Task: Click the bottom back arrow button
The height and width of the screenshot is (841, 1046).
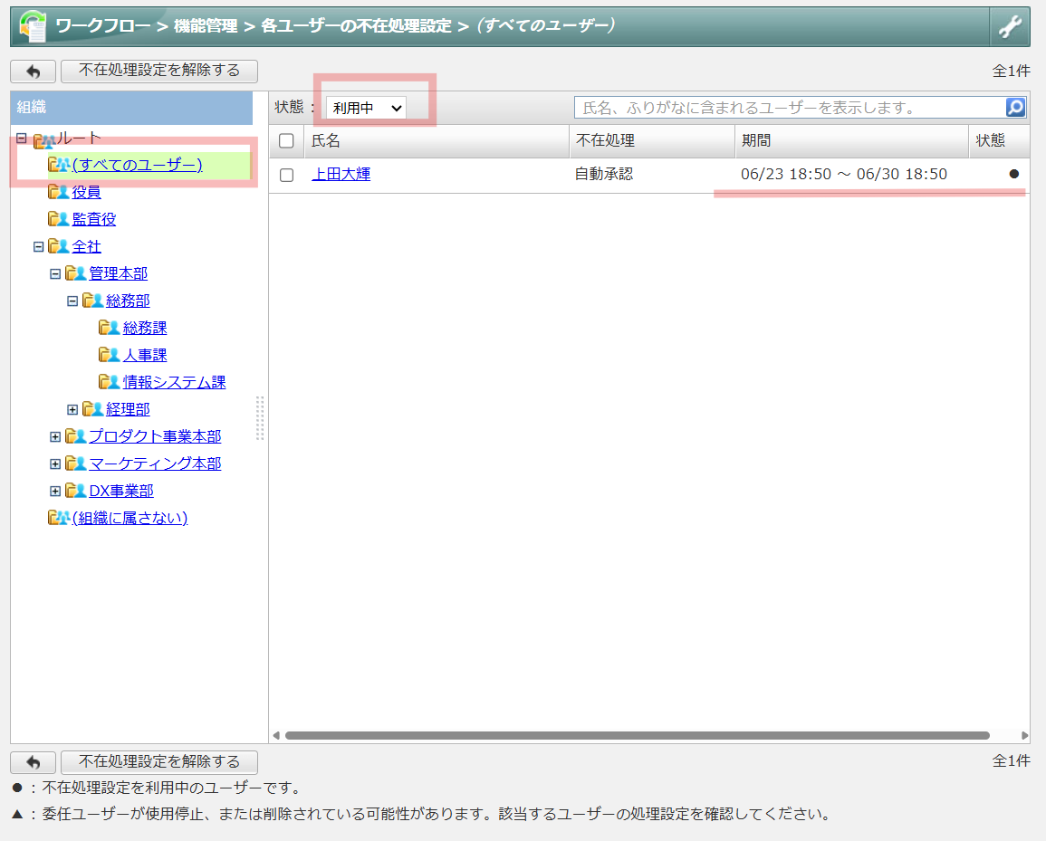Action: coord(33,761)
